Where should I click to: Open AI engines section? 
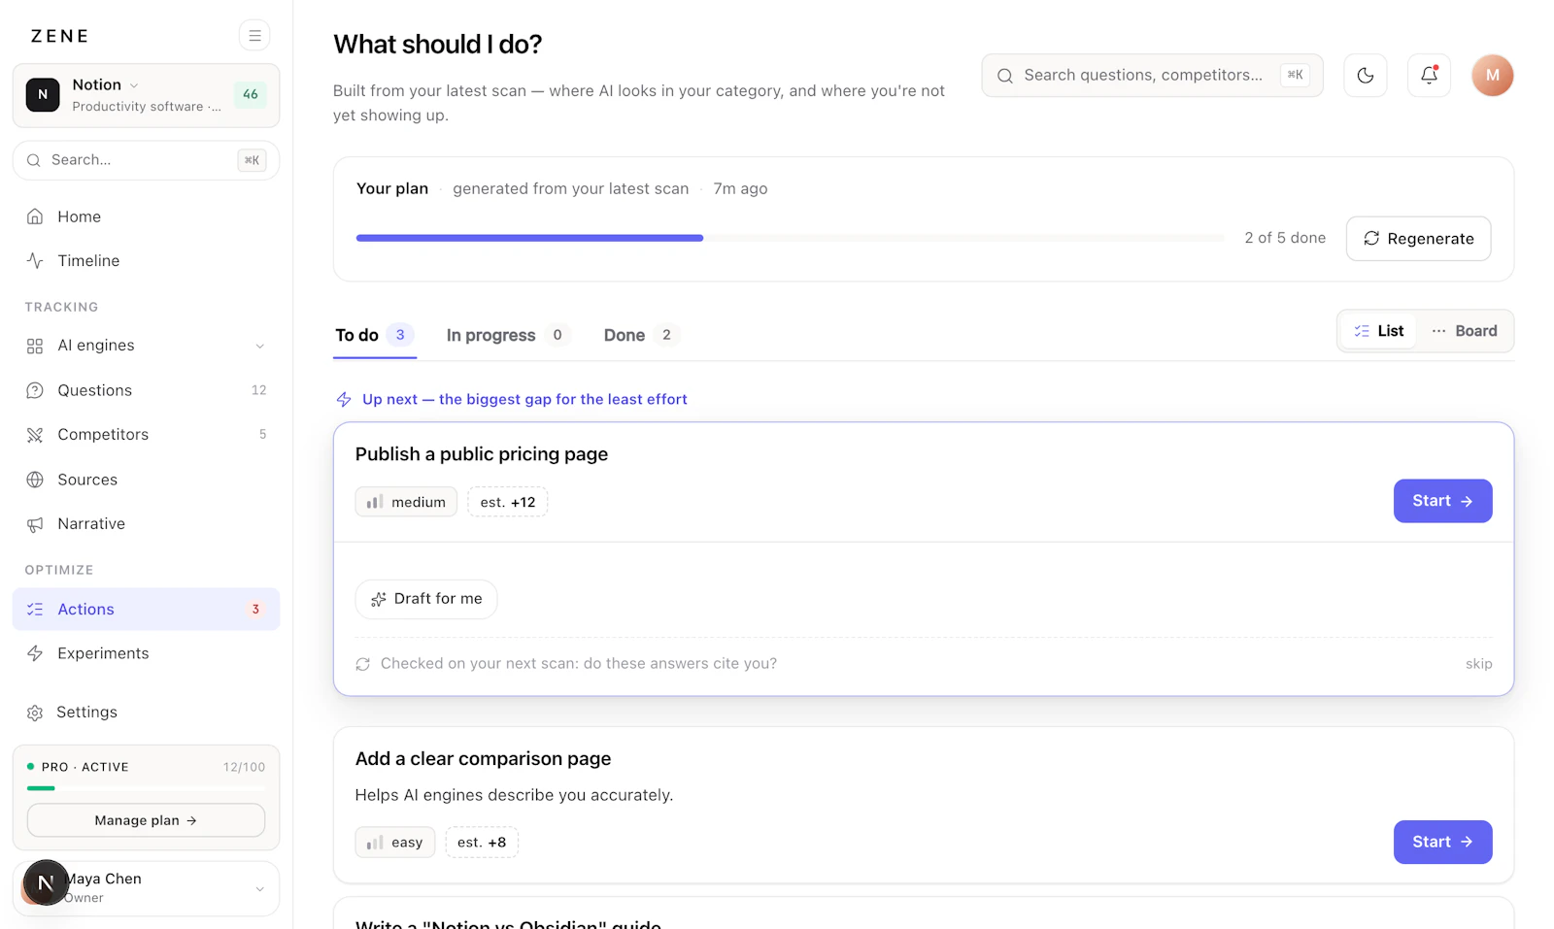tap(146, 346)
